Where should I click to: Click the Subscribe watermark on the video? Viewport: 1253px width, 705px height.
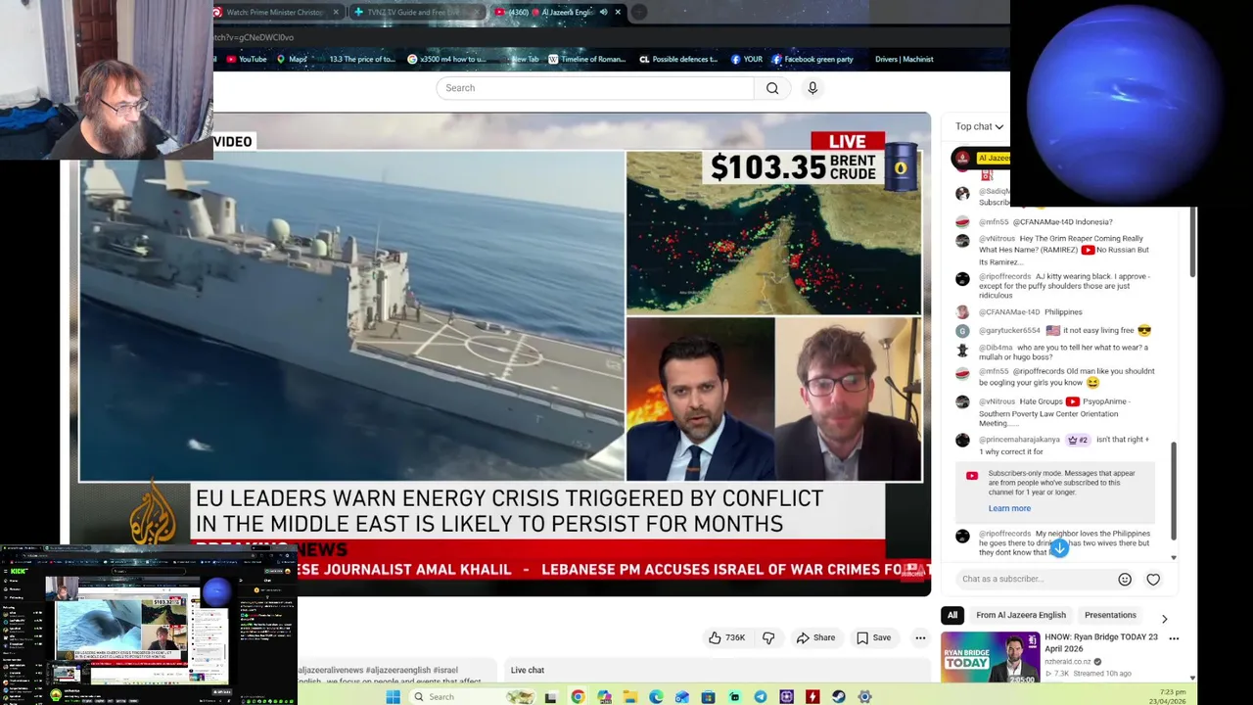pos(912,569)
